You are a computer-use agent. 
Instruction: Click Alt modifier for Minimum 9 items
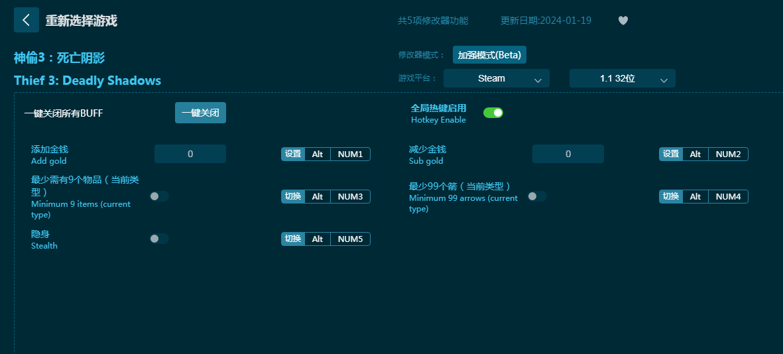point(318,196)
